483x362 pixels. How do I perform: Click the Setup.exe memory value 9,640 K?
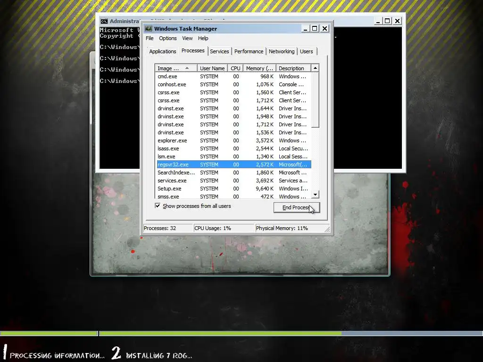point(265,189)
